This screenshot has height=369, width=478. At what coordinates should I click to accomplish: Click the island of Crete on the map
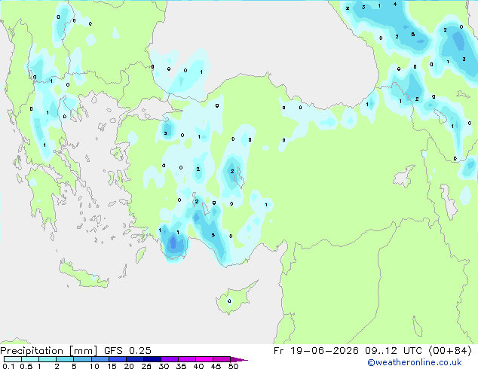(84, 276)
